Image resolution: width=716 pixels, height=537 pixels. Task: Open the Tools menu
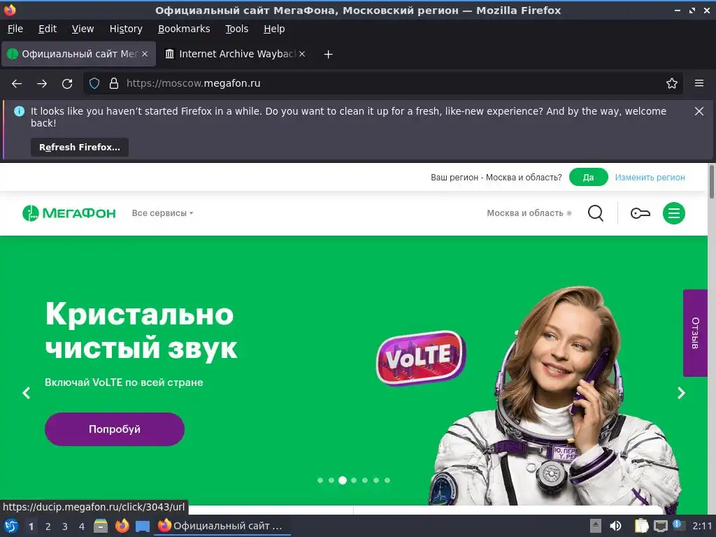(236, 29)
